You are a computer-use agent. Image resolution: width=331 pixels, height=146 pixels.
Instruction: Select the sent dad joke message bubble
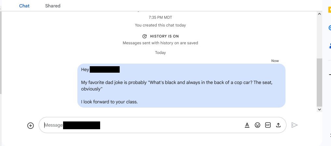181,86
